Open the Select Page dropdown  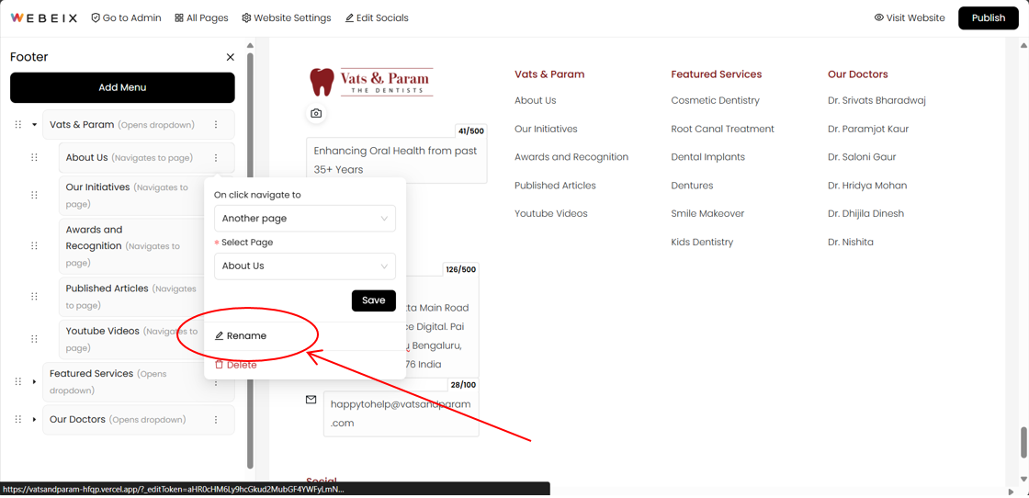coord(305,266)
